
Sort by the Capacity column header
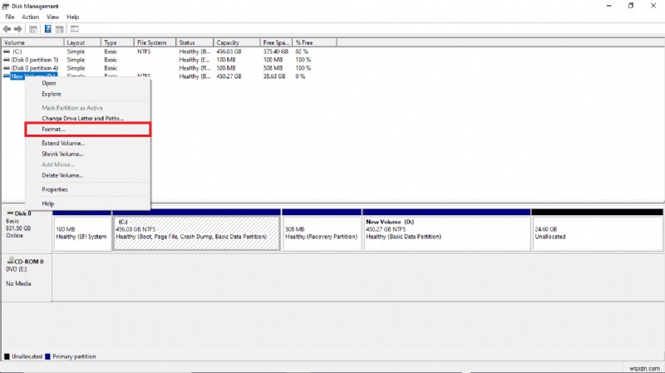click(x=237, y=42)
